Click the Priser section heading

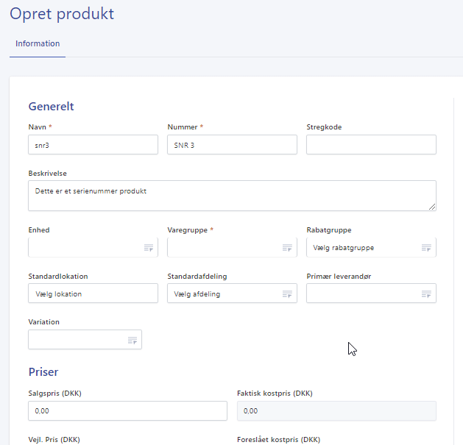coord(43,372)
